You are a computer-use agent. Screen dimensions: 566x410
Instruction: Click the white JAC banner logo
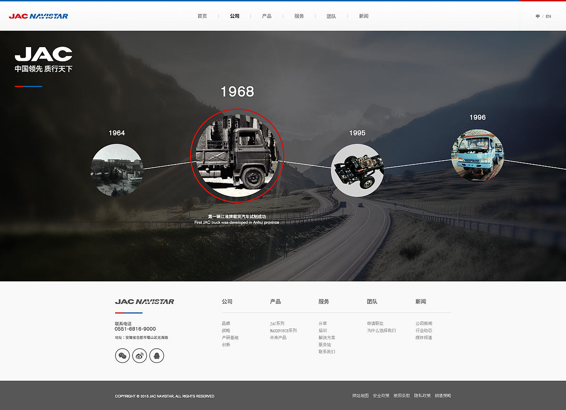pos(43,54)
